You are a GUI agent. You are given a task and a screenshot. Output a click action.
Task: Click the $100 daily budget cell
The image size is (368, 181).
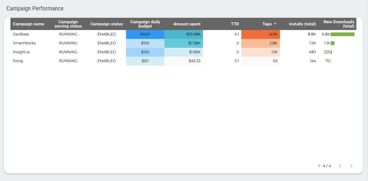pos(145,43)
